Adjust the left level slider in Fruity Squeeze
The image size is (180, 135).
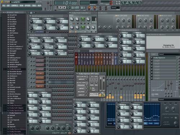pos(101,84)
